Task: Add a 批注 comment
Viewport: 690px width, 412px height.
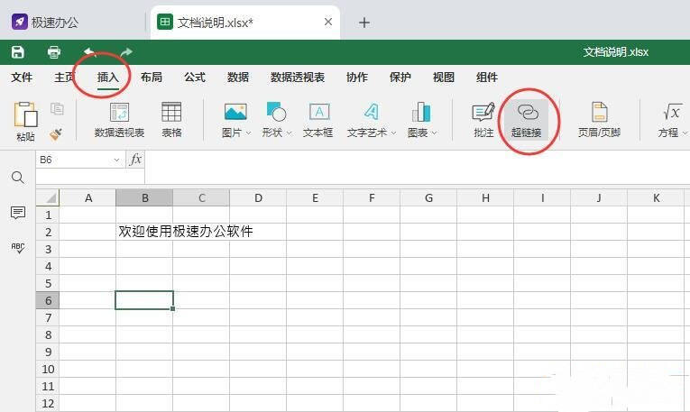Action: coord(483,121)
